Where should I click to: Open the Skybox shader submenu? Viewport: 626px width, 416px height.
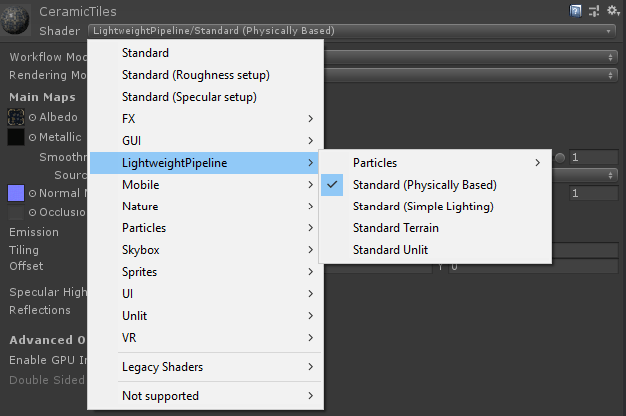tap(206, 250)
